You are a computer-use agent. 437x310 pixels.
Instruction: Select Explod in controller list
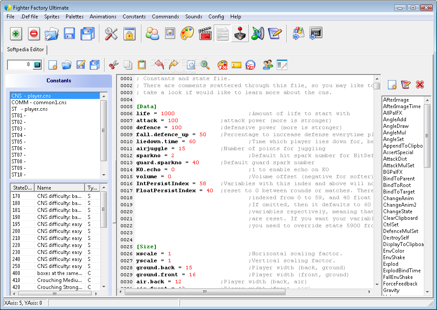click(x=391, y=264)
